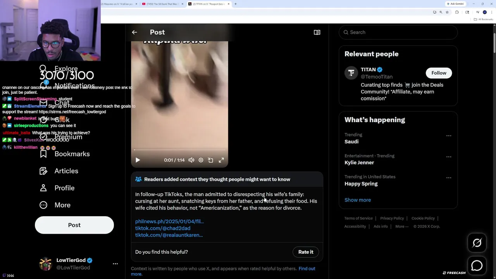Rate the community note
Viewport: 496px width, 279px height.
tap(306, 252)
